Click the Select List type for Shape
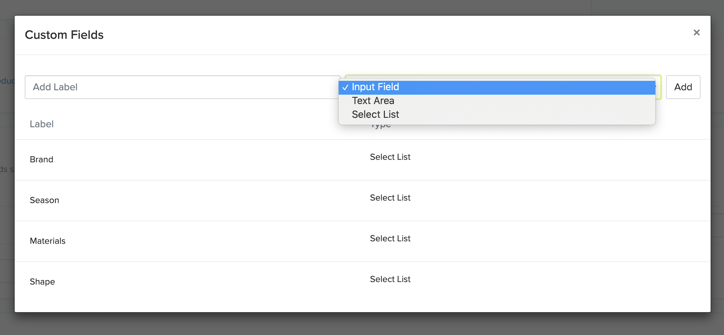Image resolution: width=724 pixels, height=335 pixels. [x=390, y=279]
